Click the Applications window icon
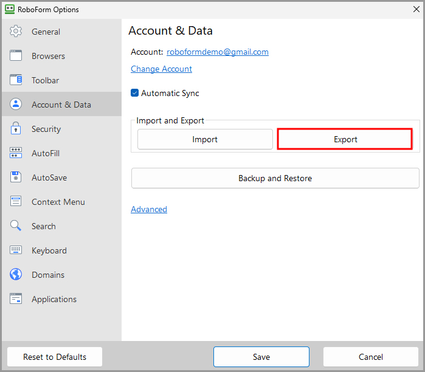 [x=16, y=298]
